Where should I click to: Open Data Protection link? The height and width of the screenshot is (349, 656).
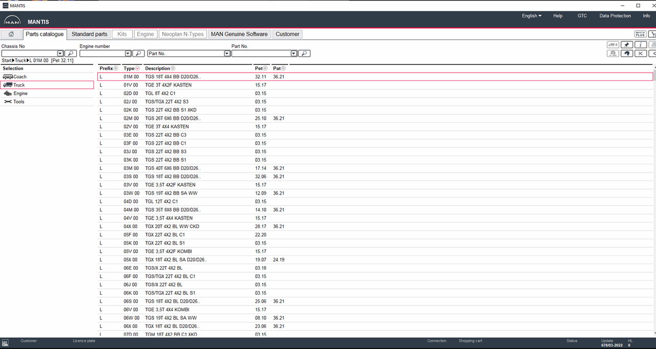[615, 16]
